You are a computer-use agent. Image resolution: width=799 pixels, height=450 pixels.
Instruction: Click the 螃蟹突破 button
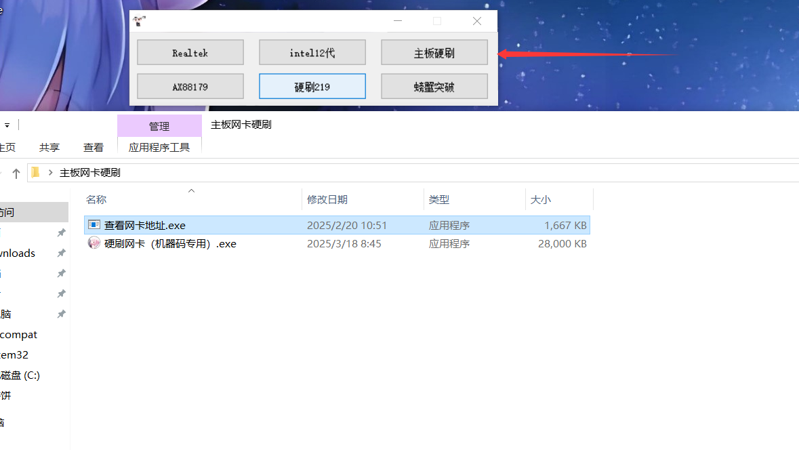point(434,86)
